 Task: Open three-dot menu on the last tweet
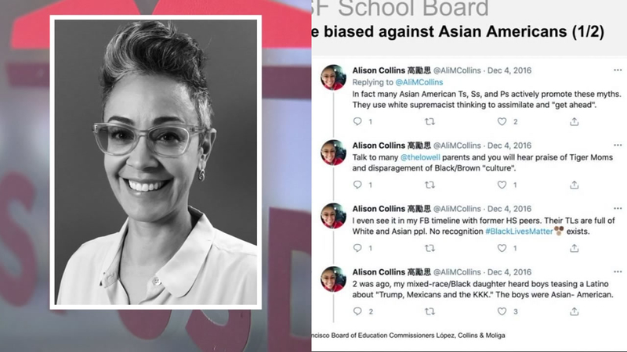point(618,271)
